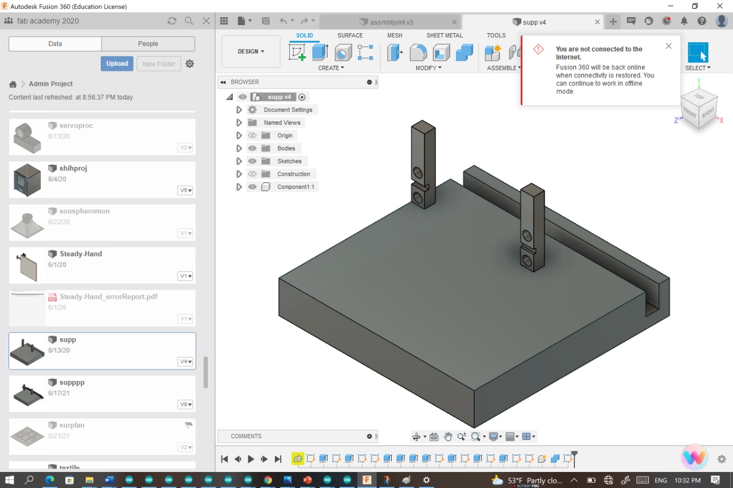Image resolution: width=733 pixels, height=488 pixels.
Task: Switch to the MESH tab
Action: point(395,35)
